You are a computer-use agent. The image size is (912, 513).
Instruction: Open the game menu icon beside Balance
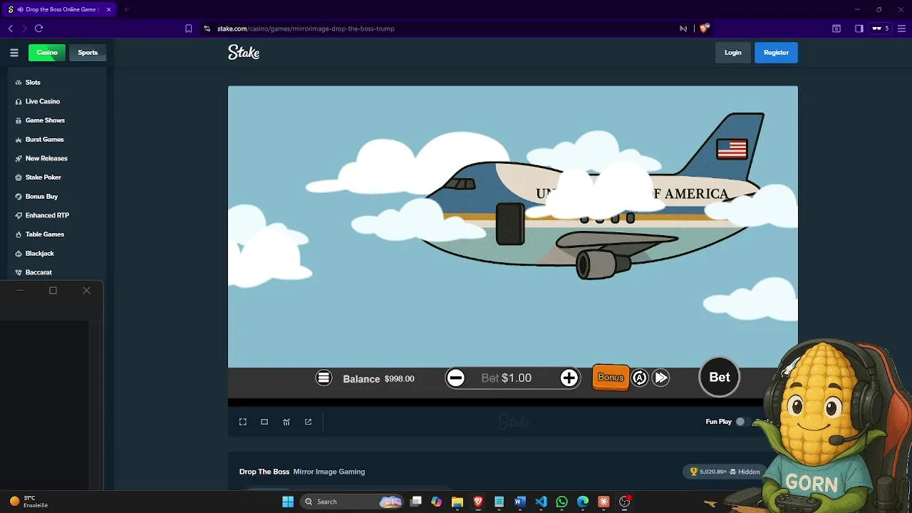click(323, 378)
